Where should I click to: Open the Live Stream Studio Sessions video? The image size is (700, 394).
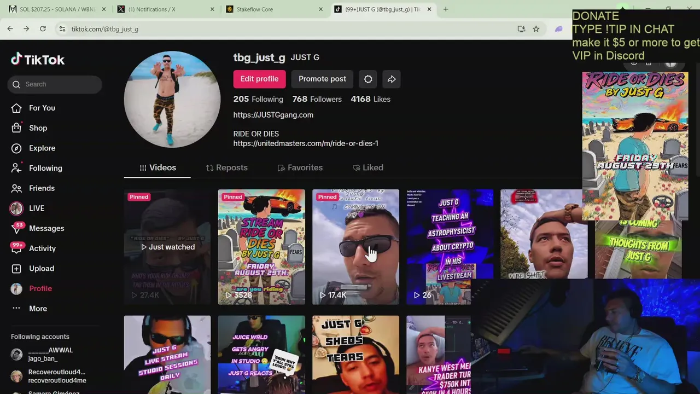tap(167, 355)
